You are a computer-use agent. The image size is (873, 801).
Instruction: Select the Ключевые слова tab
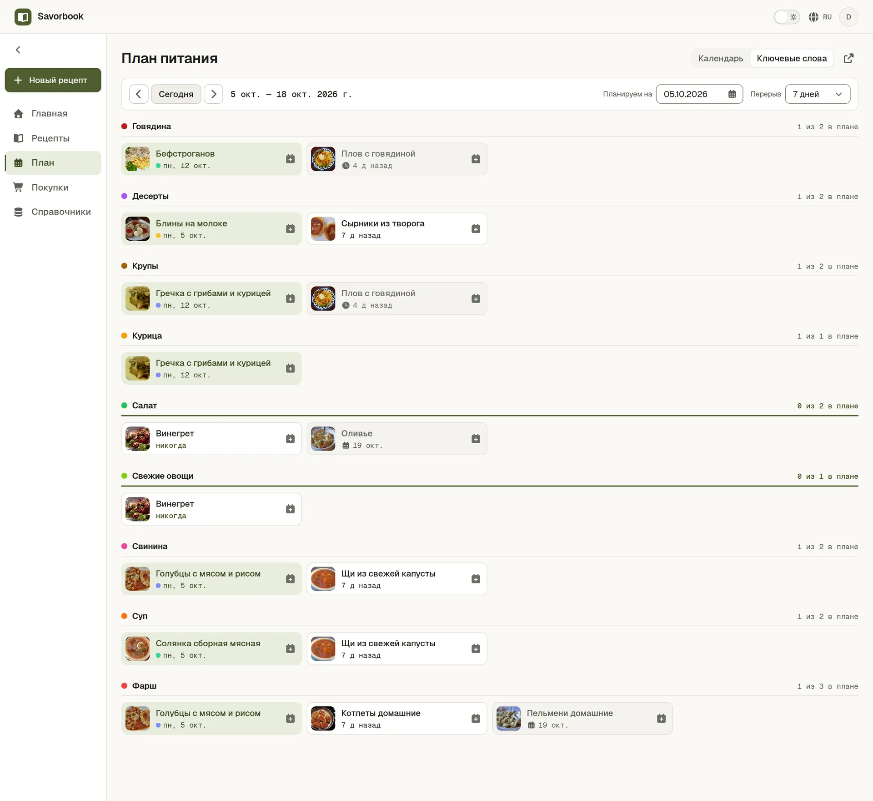pos(792,58)
